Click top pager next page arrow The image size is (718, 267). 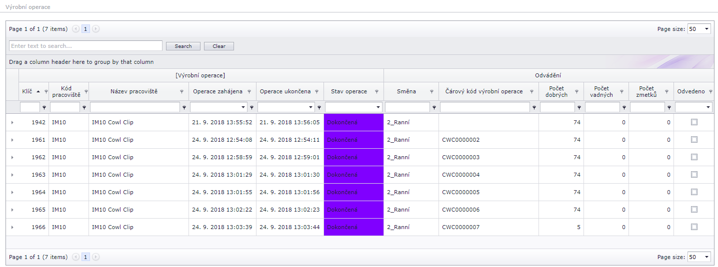point(96,29)
